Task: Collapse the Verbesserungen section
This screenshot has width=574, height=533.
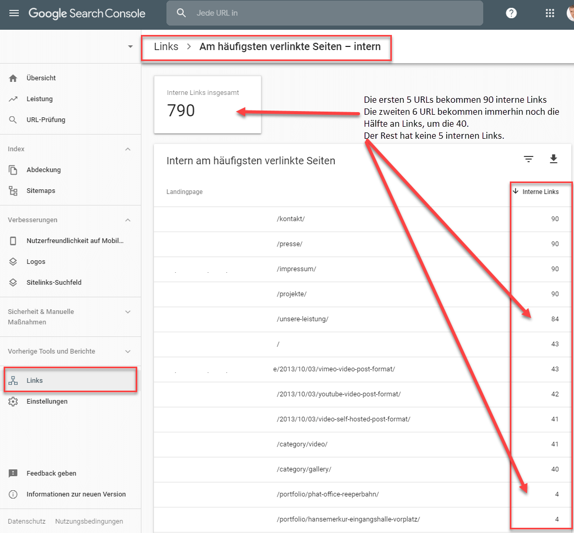Action: click(128, 220)
